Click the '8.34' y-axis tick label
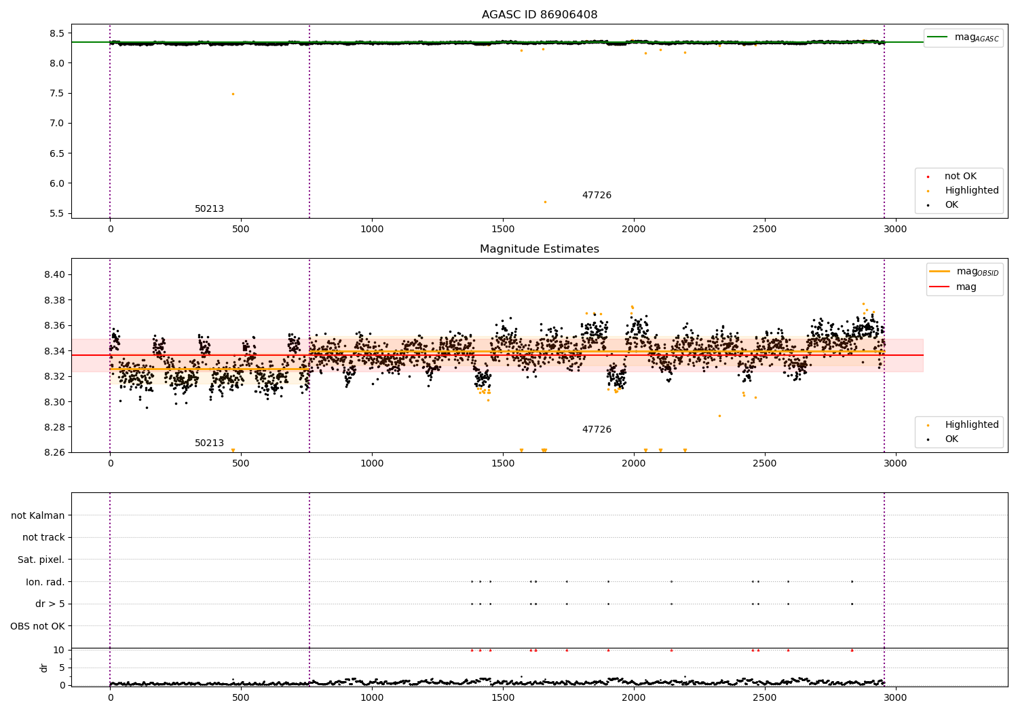 coord(54,351)
